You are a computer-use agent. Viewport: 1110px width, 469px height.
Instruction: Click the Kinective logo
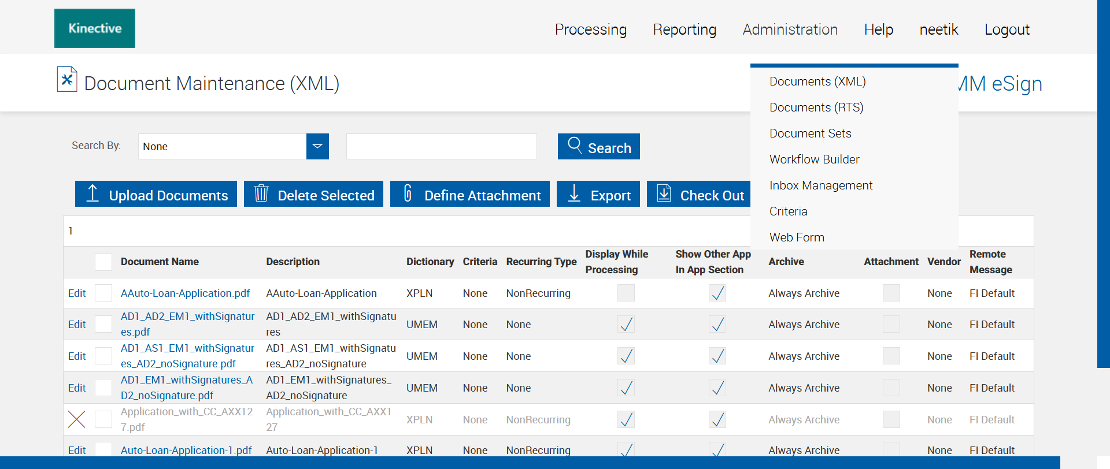(x=95, y=28)
